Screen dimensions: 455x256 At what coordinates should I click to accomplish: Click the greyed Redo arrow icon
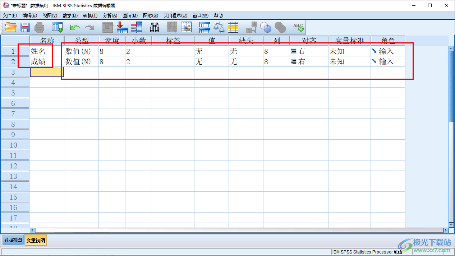tap(89, 27)
